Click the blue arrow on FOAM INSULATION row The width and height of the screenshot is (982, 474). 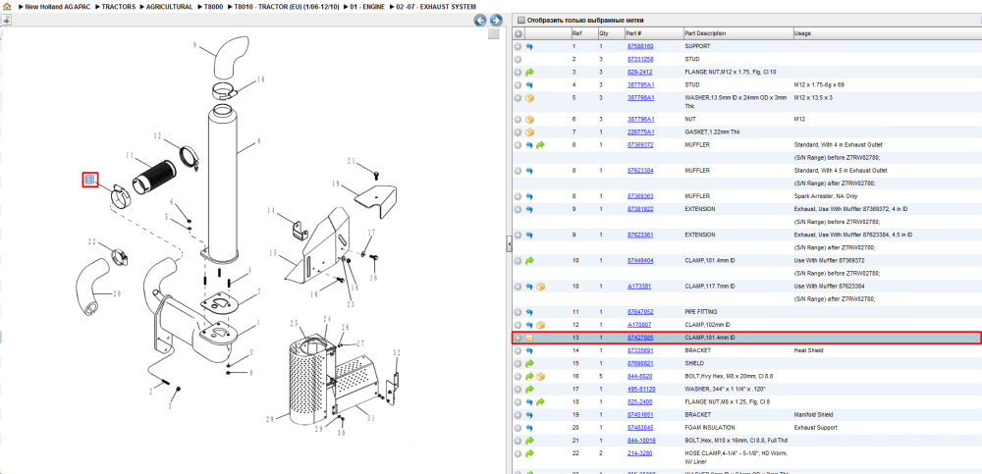pyautogui.click(x=529, y=428)
